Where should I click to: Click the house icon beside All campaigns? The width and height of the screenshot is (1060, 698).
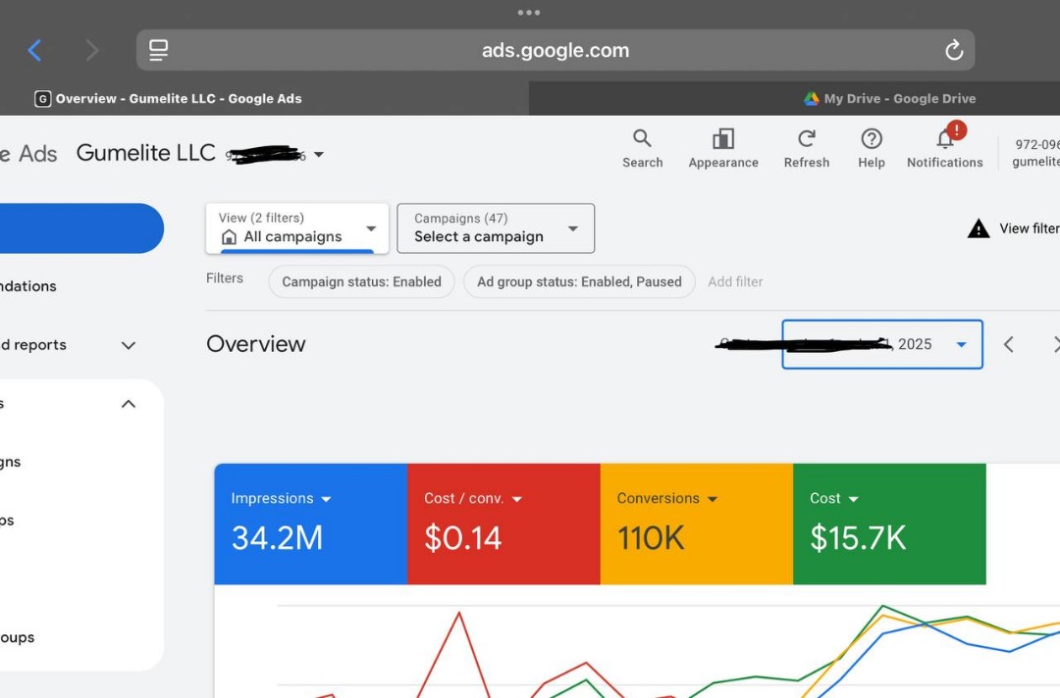pos(229,237)
